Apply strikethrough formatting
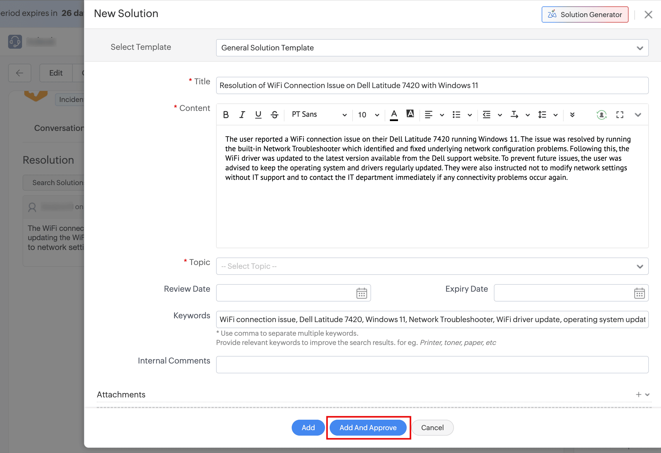The height and width of the screenshot is (453, 661). click(x=275, y=115)
